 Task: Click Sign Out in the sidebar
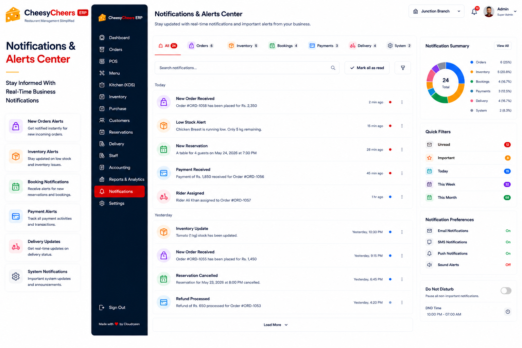[x=112, y=308]
